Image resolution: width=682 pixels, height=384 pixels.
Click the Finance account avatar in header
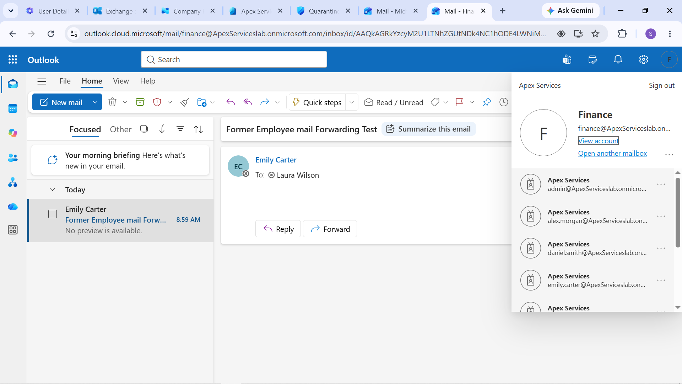point(669,59)
